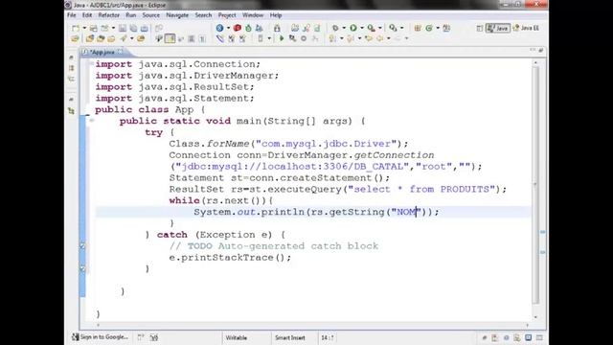Click the Search magnifier toolbar icon

393,28
